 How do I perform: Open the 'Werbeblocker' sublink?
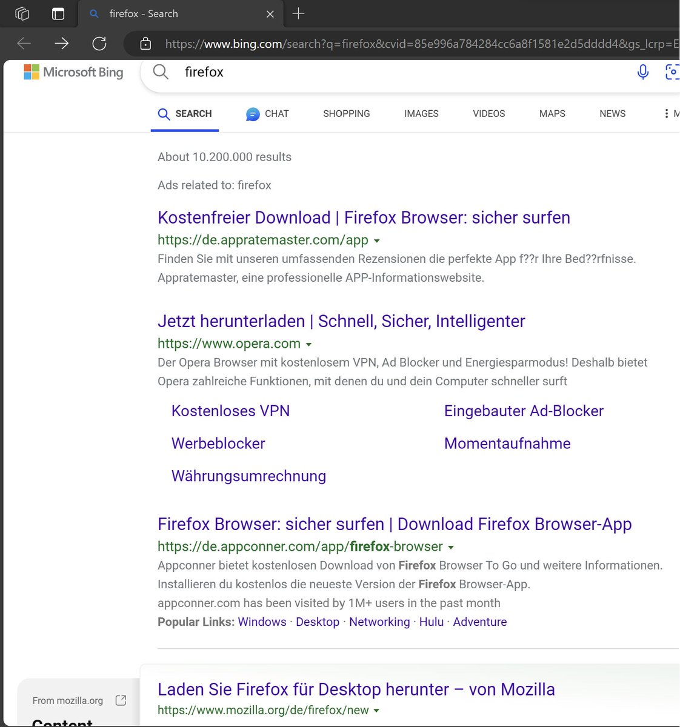tap(218, 443)
